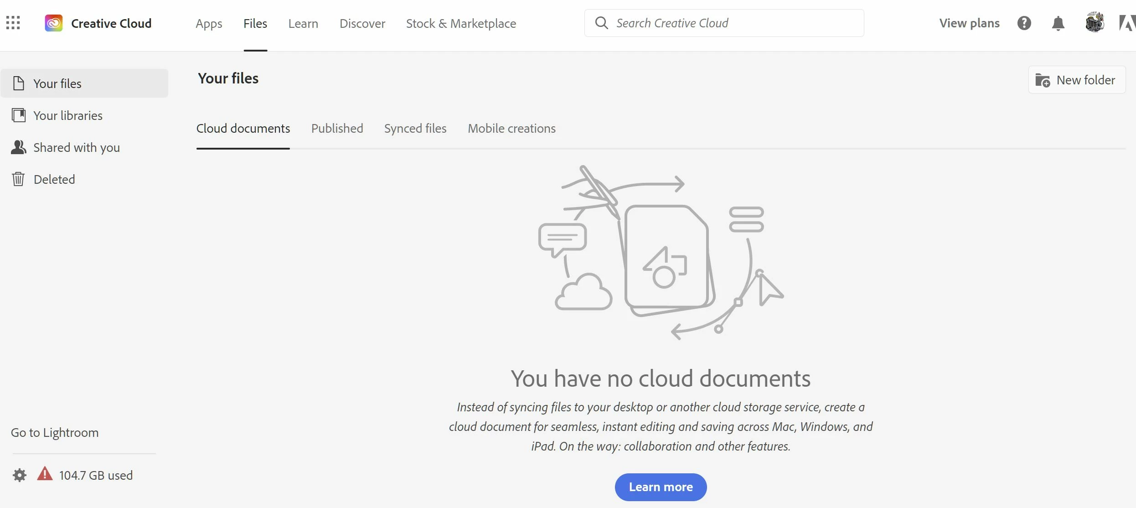This screenshot has height=508, width=1136.
Task: Open the user profile avatar
Action: click(x=1094, y=23)
